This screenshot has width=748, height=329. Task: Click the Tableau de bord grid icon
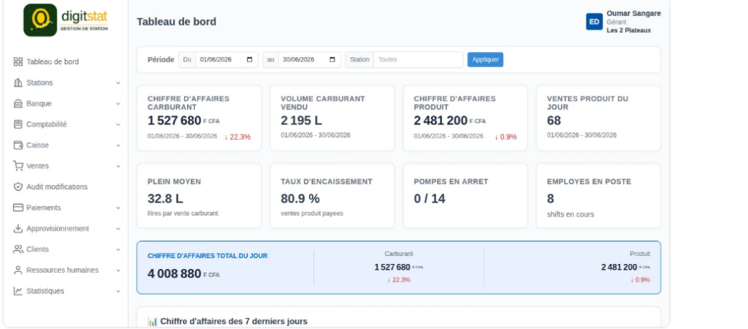point(18,61)
